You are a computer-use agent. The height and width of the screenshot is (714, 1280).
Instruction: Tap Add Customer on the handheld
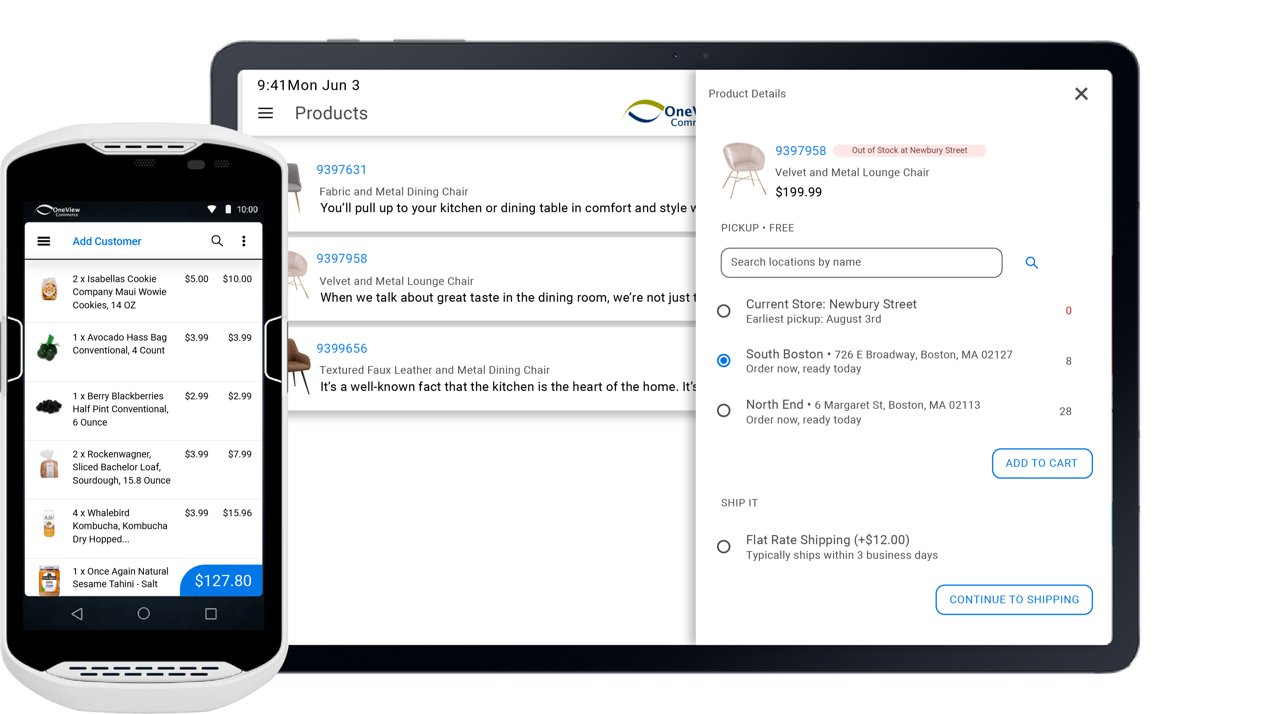(x=107, y=241)
